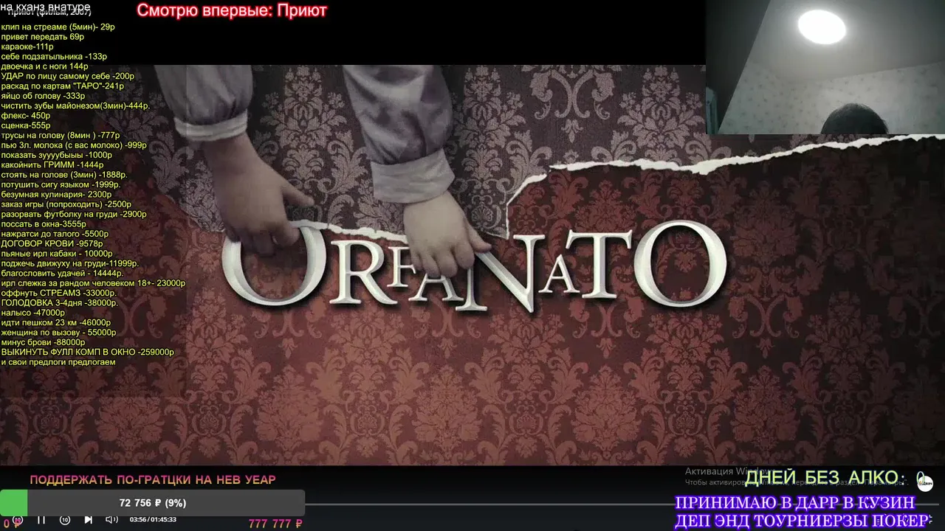Select 'привет передать 69р' row

click(x=43, y=37)
